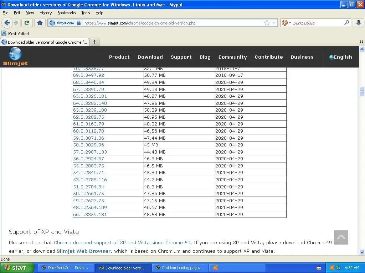
Task: Click the system tray clock 6:32 AM
Action: coord(352,268)
